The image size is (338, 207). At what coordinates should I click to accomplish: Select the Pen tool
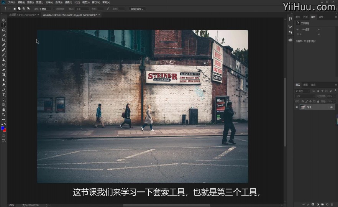3,90
